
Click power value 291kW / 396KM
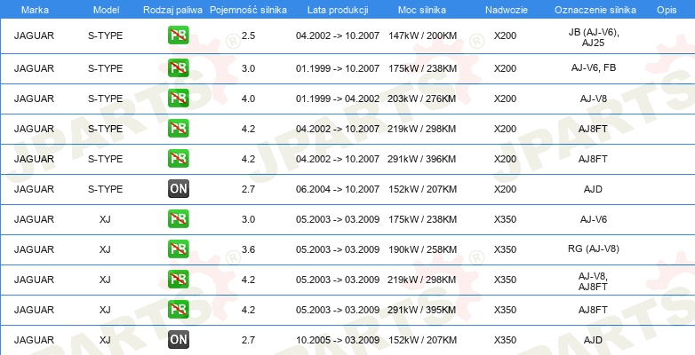[422, 159]
